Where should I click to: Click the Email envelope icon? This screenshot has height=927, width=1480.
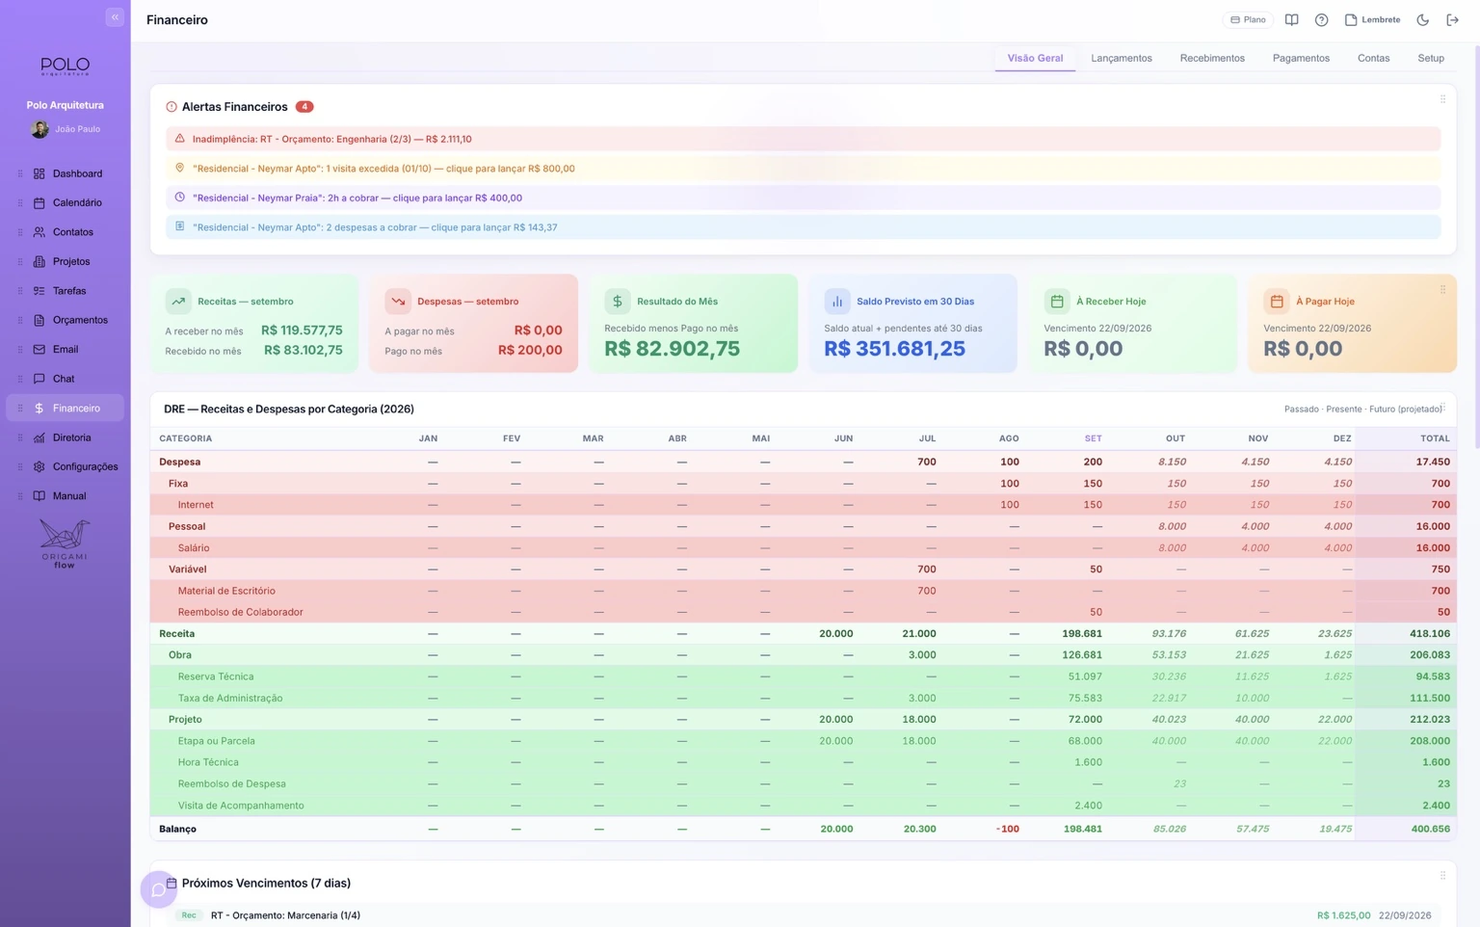[x=40, y=350]
